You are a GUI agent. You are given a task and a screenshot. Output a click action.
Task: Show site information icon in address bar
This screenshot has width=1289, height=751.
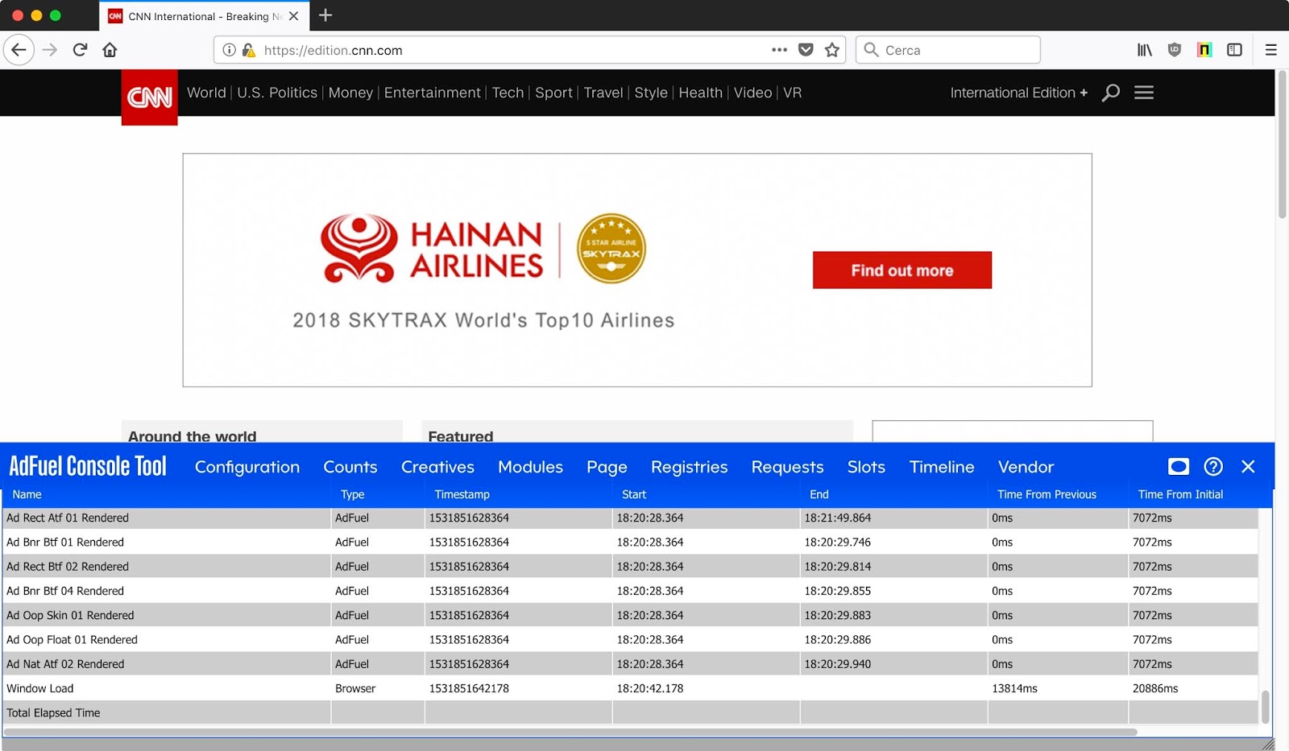(230, 50)
